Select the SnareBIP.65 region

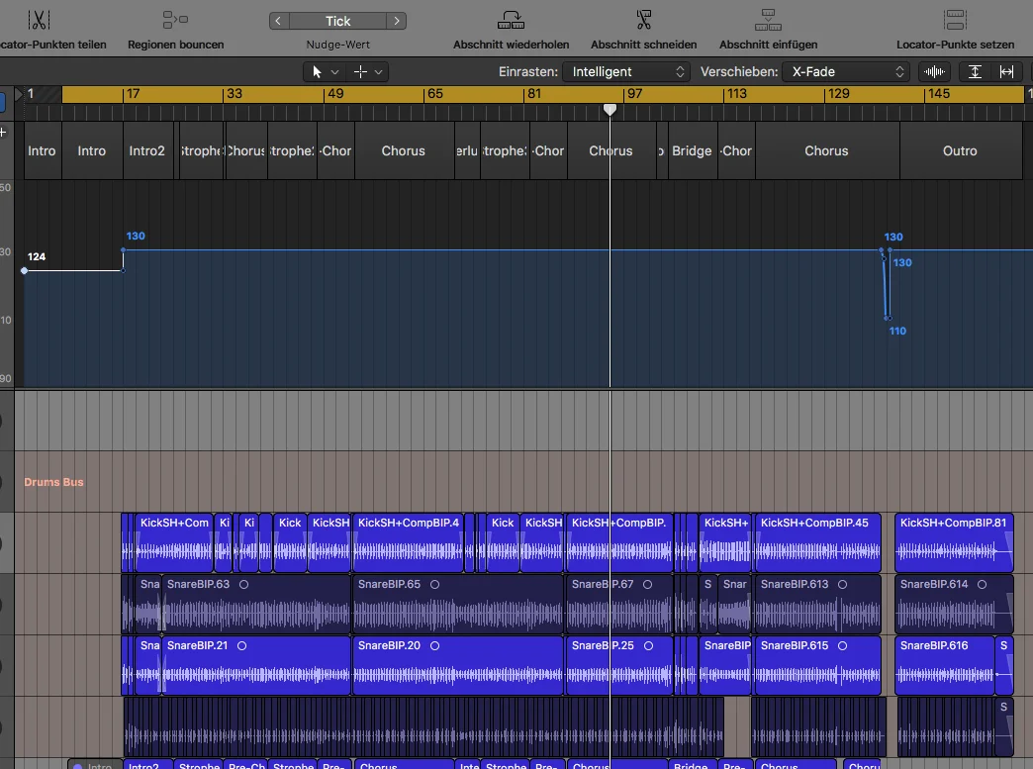(458, 605)
